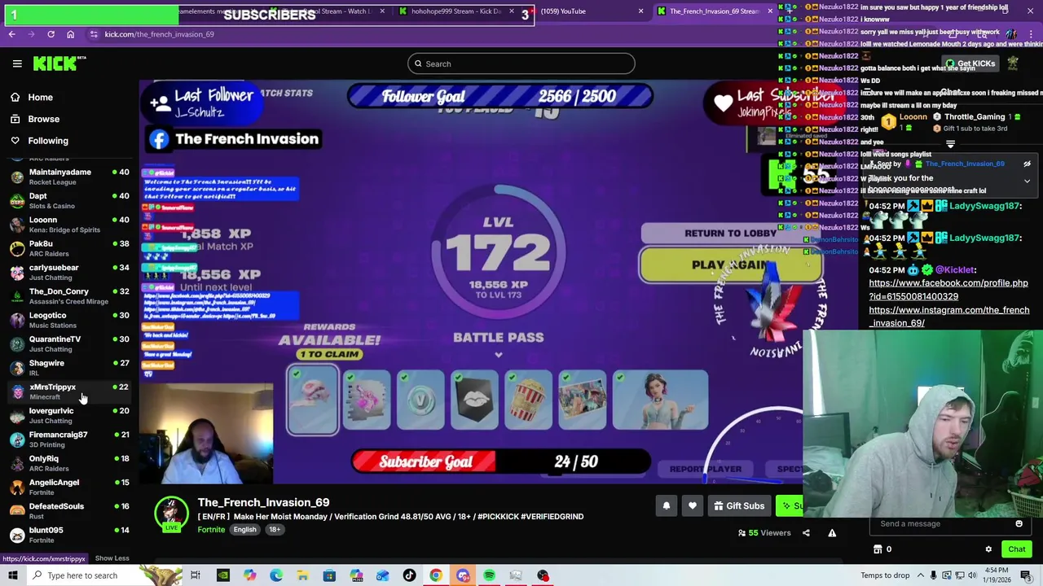The image size is (1043, 586).
Task: Click Shagwire channel avatar
Action: click(17, 368)
